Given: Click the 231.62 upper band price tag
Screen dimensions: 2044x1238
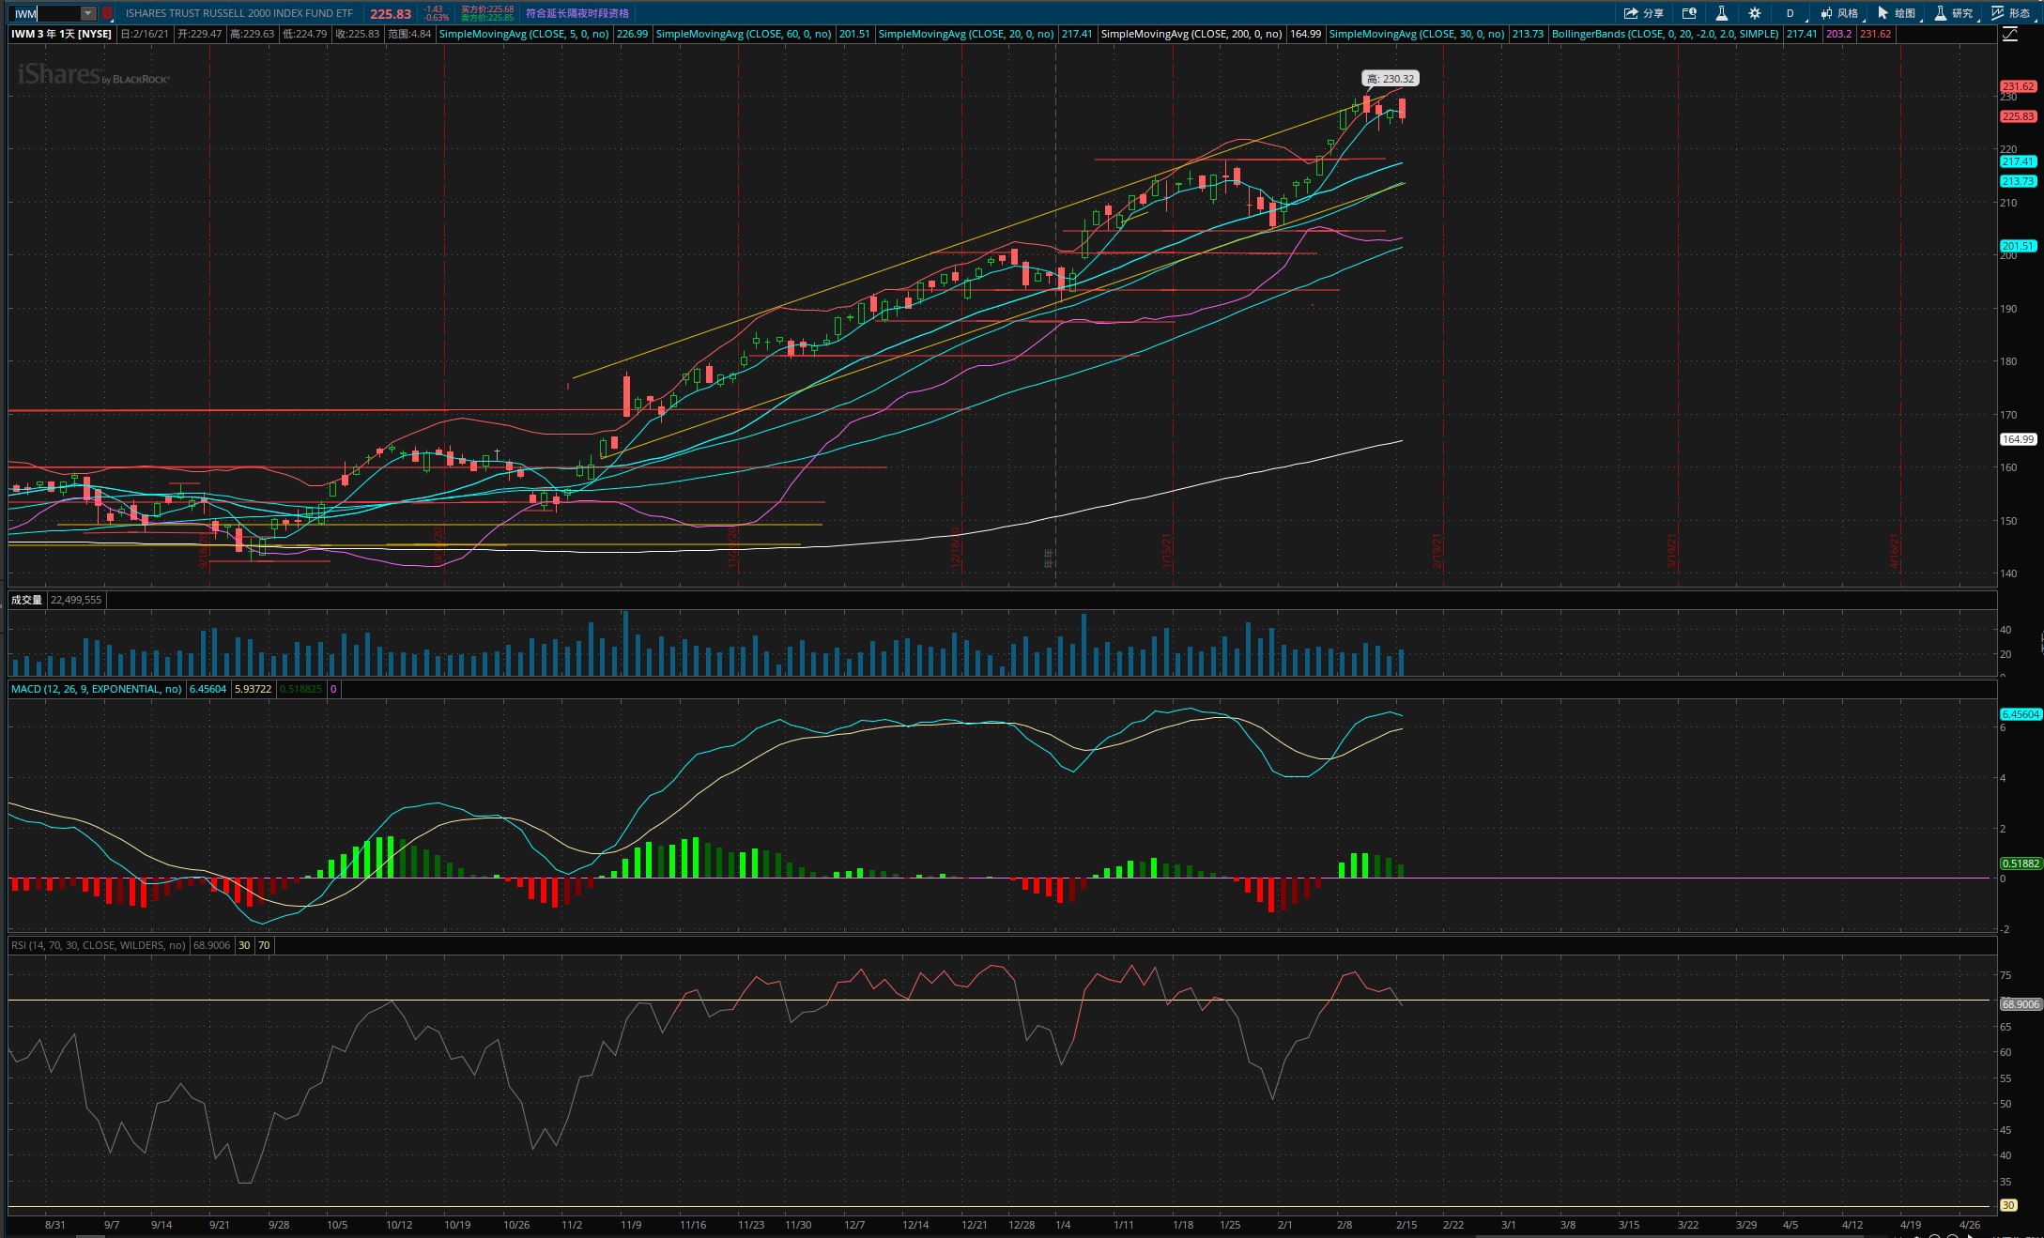Looking at the screenshot, I should pyautogui.click(x=2018, y=86).
